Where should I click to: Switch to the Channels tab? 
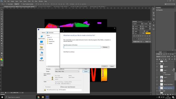click(165, 52)
